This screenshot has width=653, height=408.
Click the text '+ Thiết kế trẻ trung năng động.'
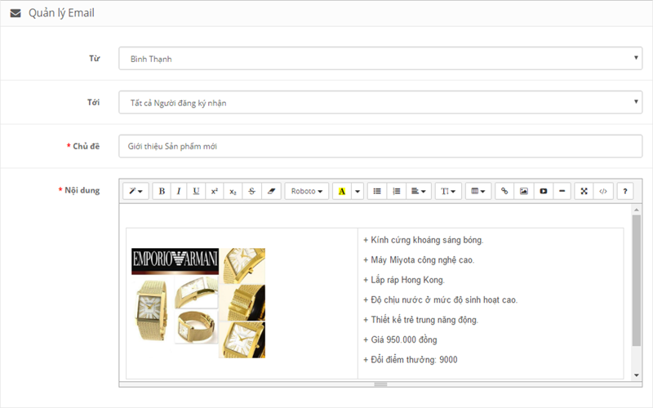420,320
